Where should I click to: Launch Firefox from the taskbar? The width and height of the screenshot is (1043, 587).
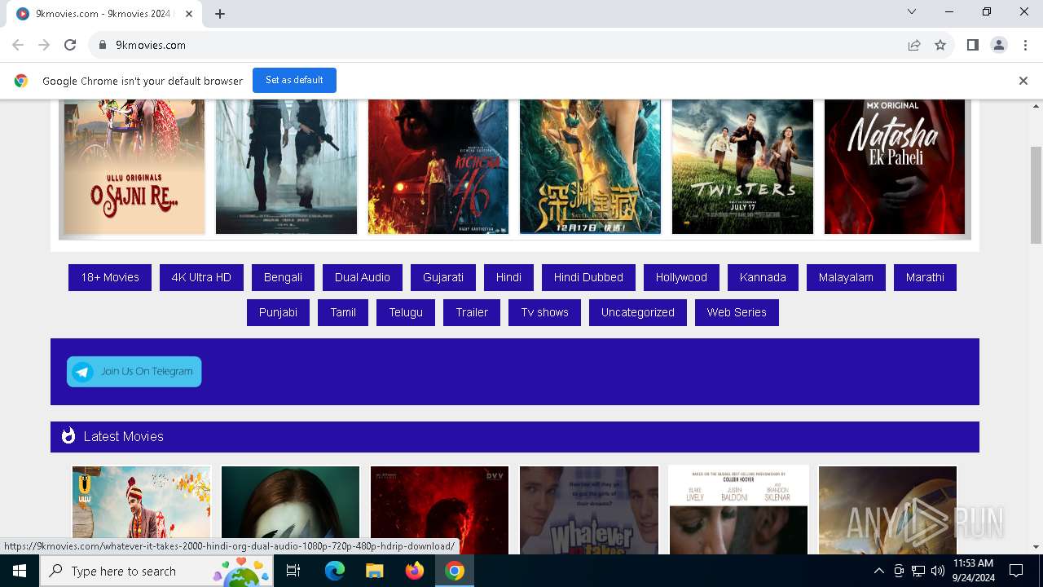tap(415, 571)
